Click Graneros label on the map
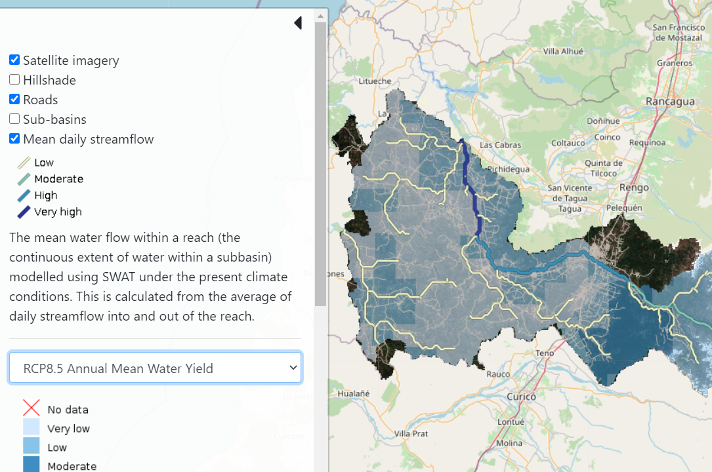The width and height of the screenshot is (712, 472). [675, 63]
